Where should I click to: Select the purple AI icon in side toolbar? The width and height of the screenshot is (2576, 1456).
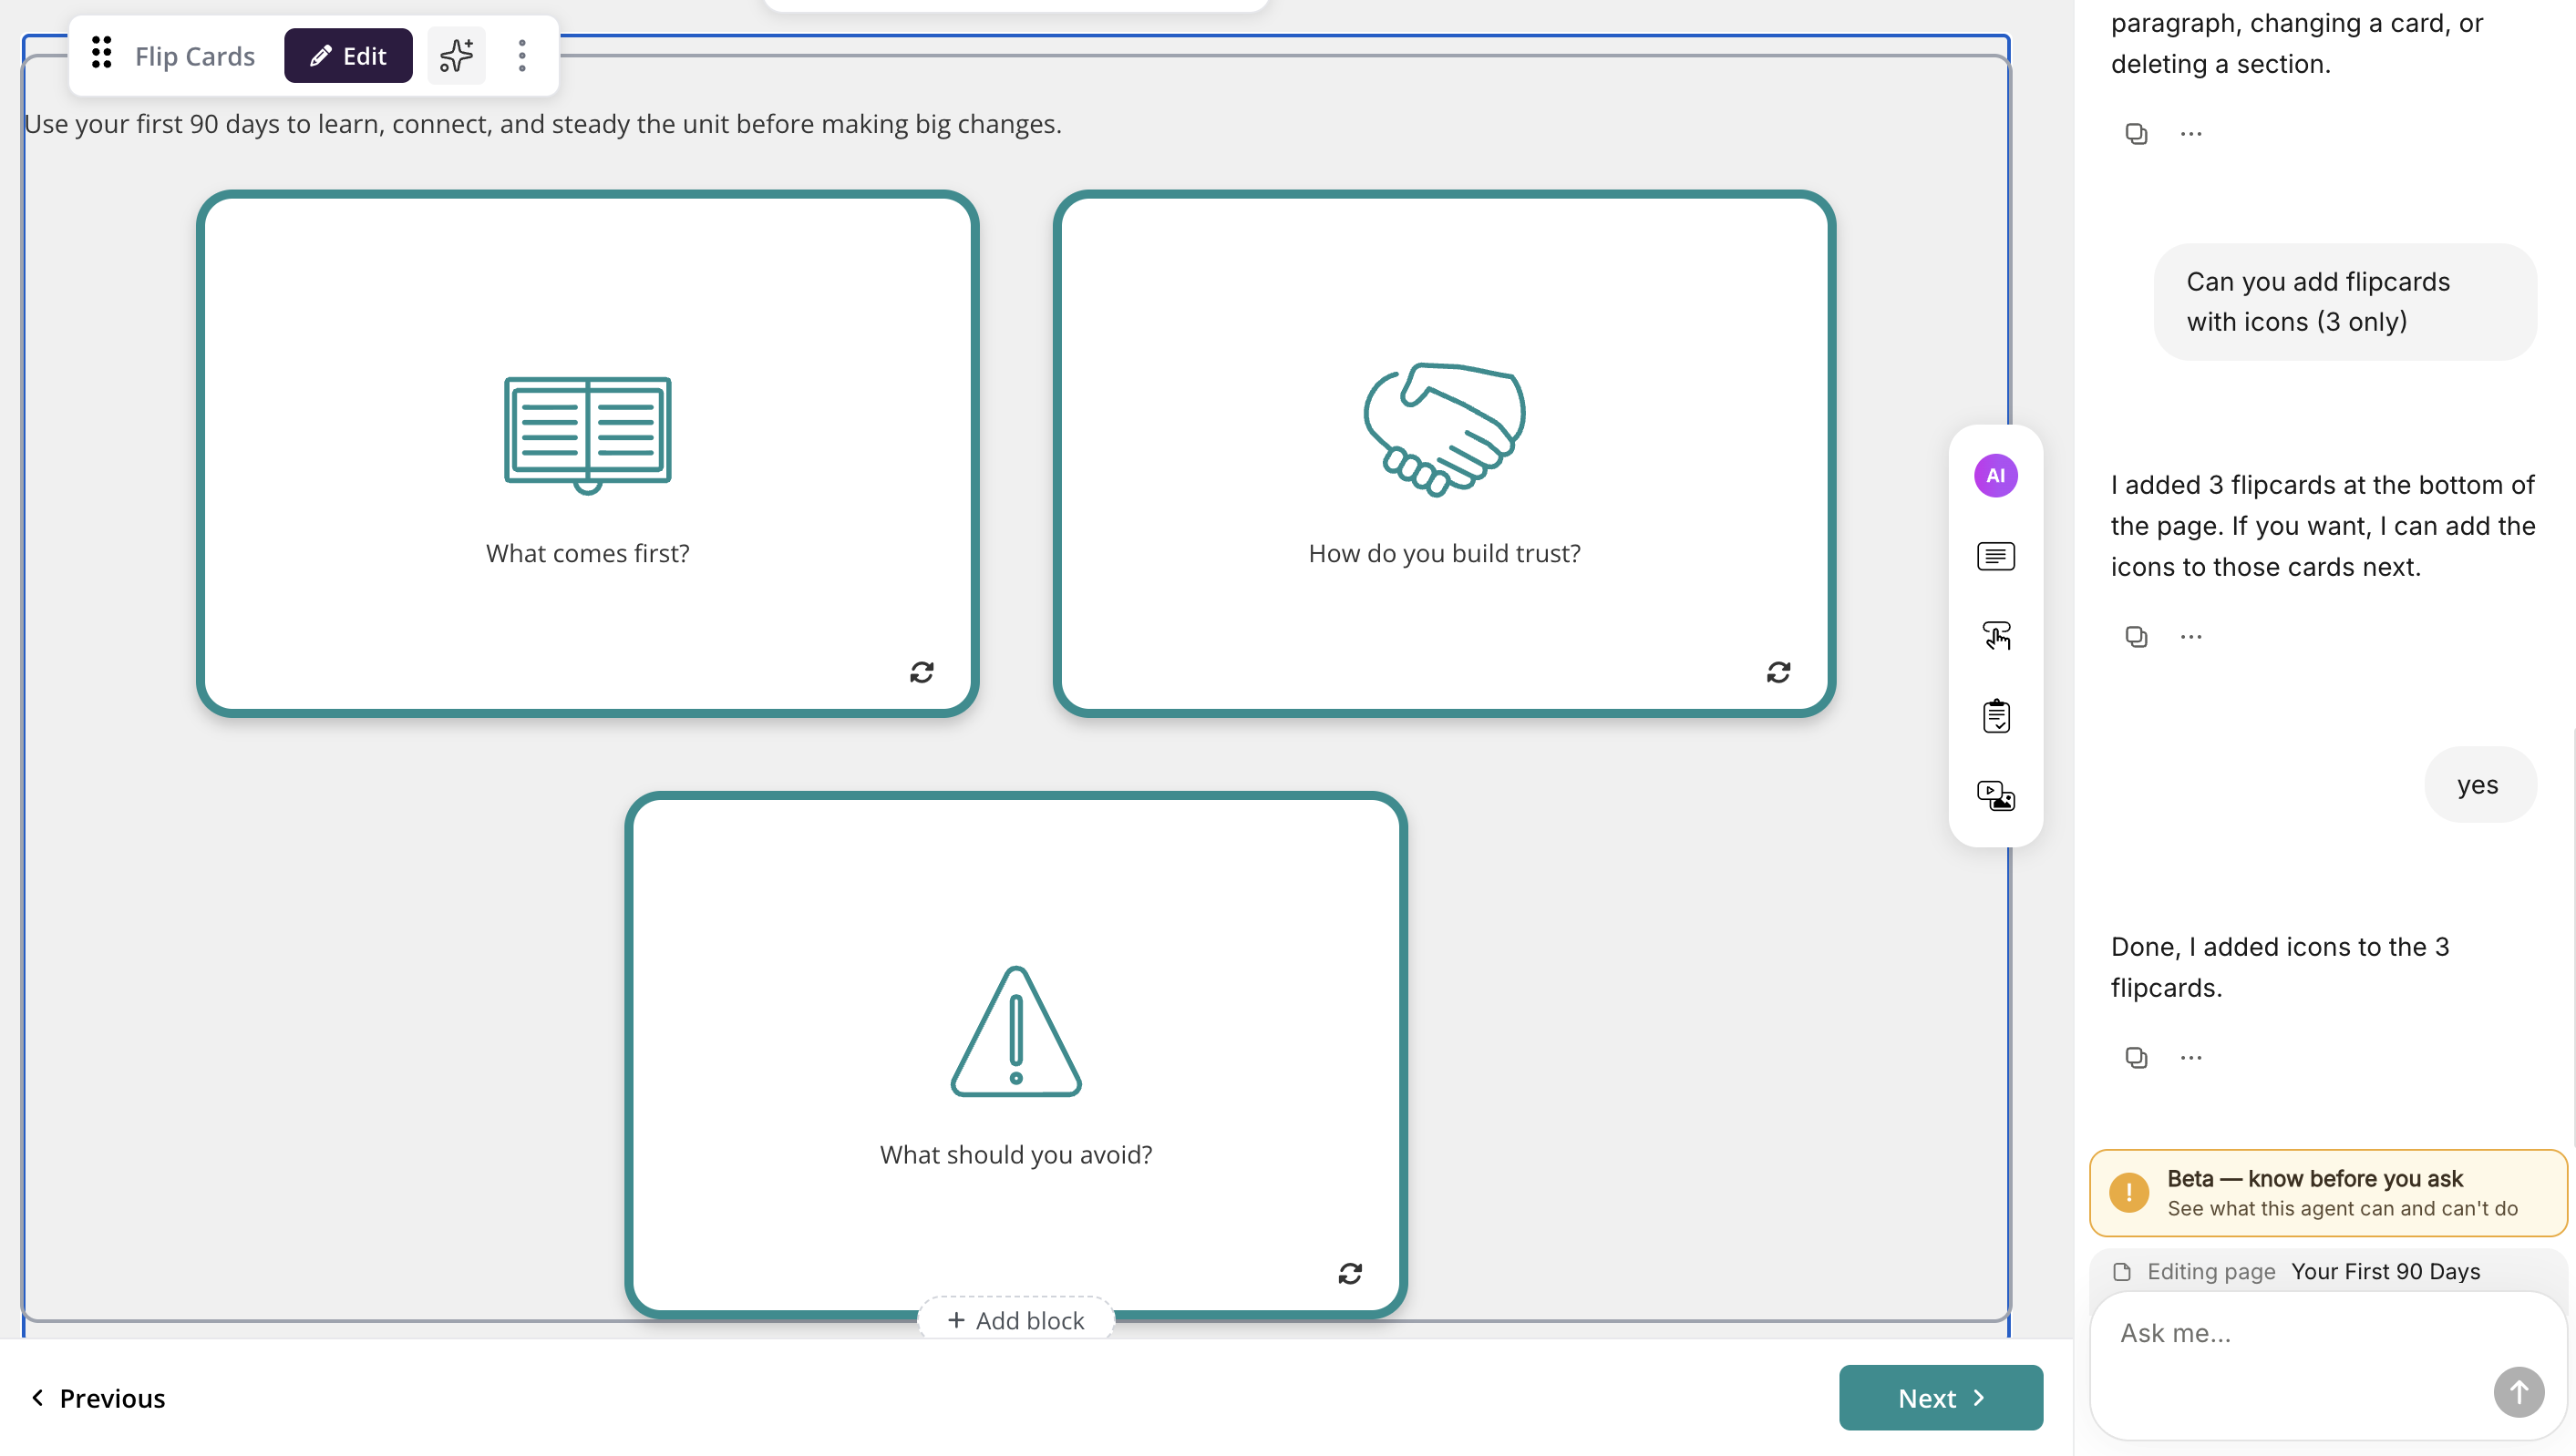pyautogui.click(x=1994, y=476)
